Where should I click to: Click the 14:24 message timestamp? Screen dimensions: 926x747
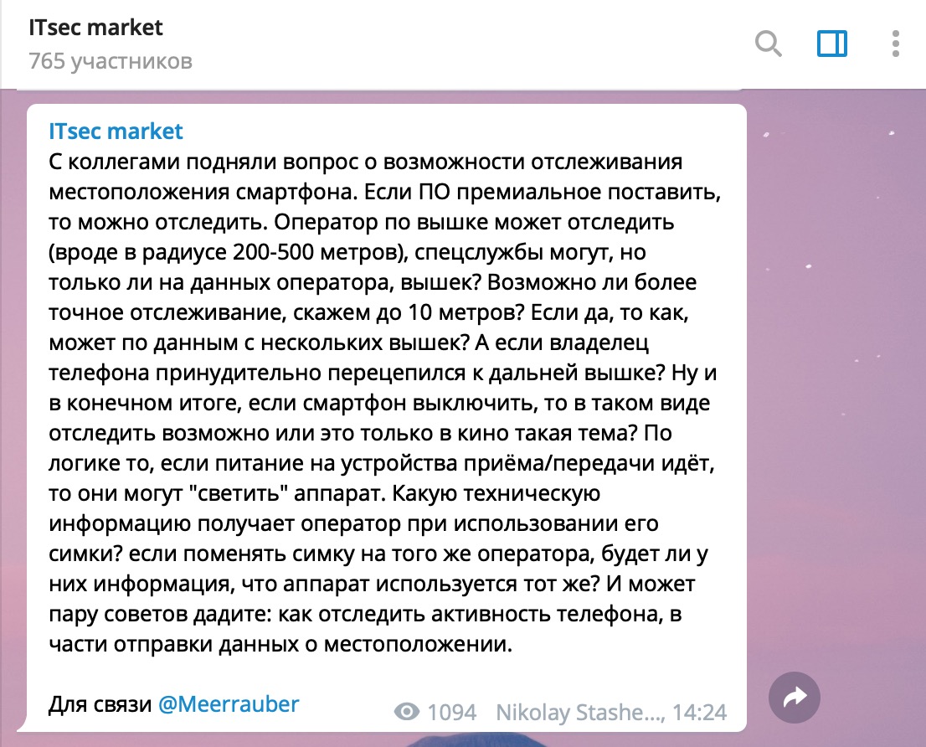[x=702, y=713]
